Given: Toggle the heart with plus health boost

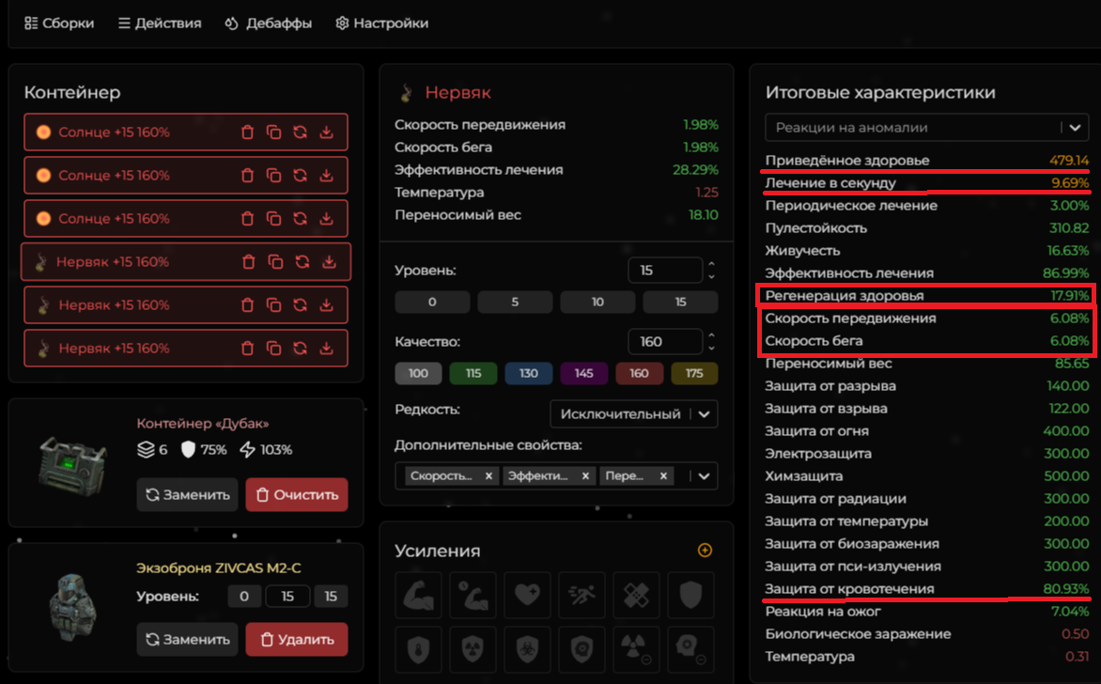Looking at the screenshot, I should 527,596.
